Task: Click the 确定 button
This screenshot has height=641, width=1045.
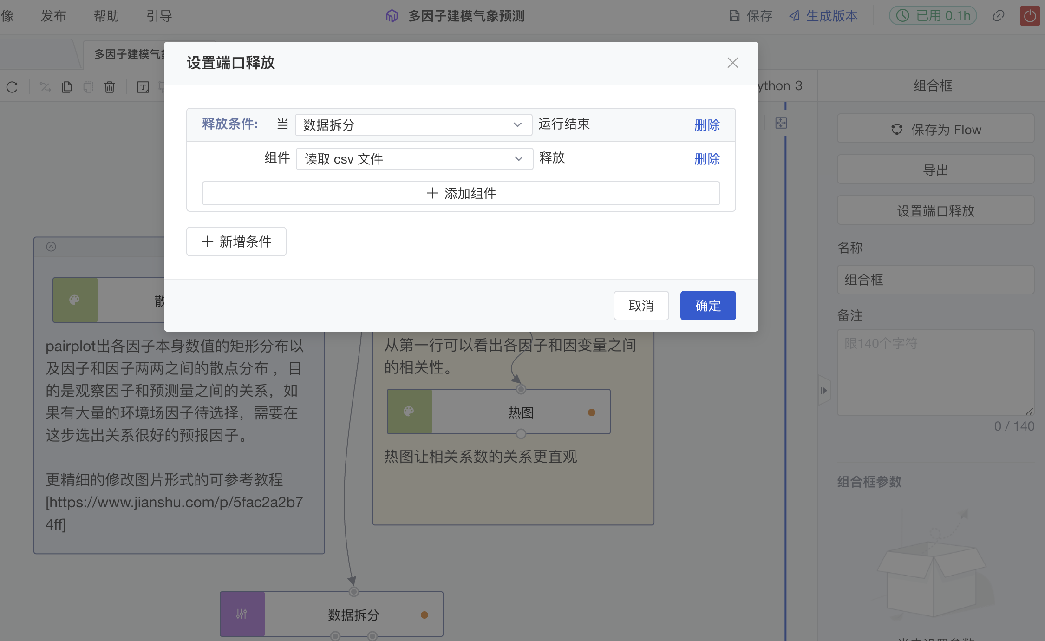Action: (708, 306)
